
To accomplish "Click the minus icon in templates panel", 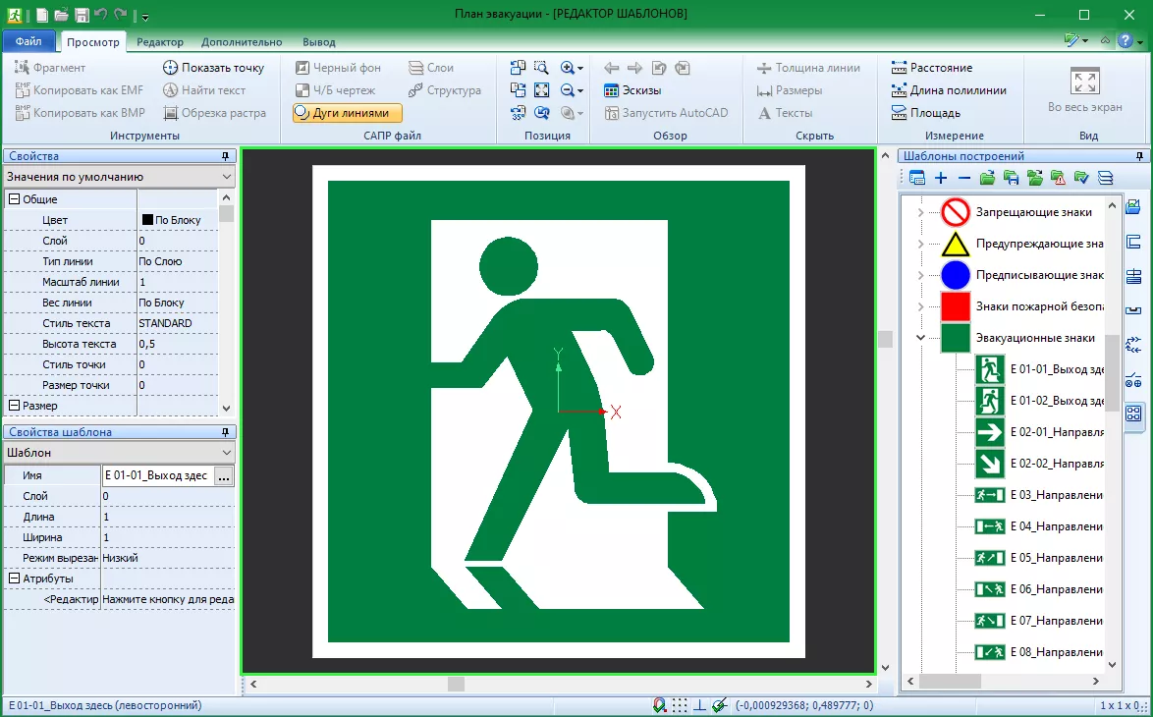I will coord(963,178).
